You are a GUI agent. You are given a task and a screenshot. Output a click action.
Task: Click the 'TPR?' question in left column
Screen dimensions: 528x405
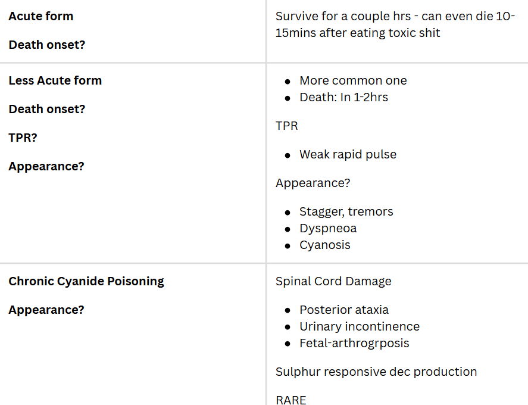[23, 138]
